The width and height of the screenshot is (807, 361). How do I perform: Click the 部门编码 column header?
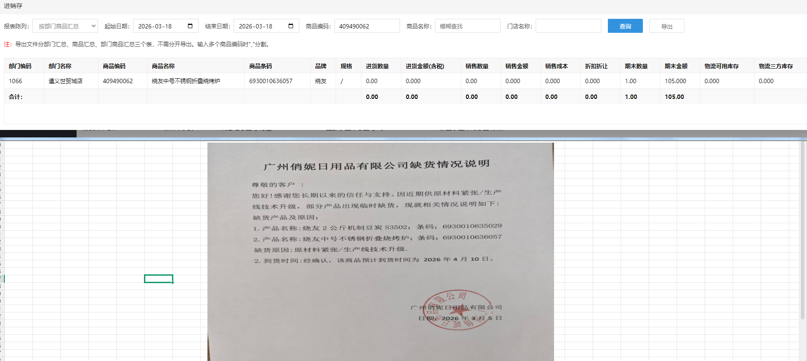(x=20, y=66)
